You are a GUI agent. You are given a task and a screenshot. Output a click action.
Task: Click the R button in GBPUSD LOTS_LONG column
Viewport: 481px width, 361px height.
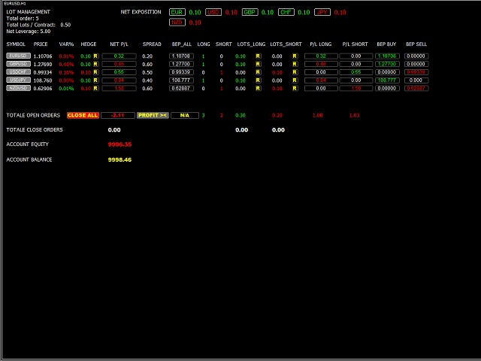(x=258, y=64)
